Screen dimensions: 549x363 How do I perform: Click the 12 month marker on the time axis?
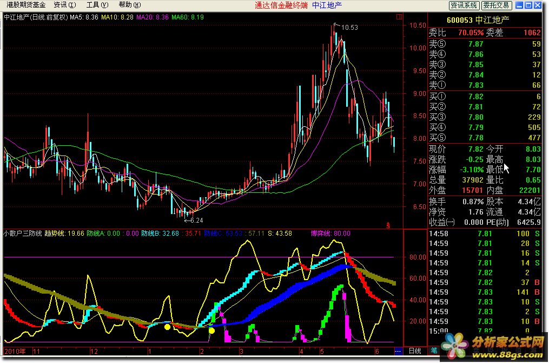point(94,351)
